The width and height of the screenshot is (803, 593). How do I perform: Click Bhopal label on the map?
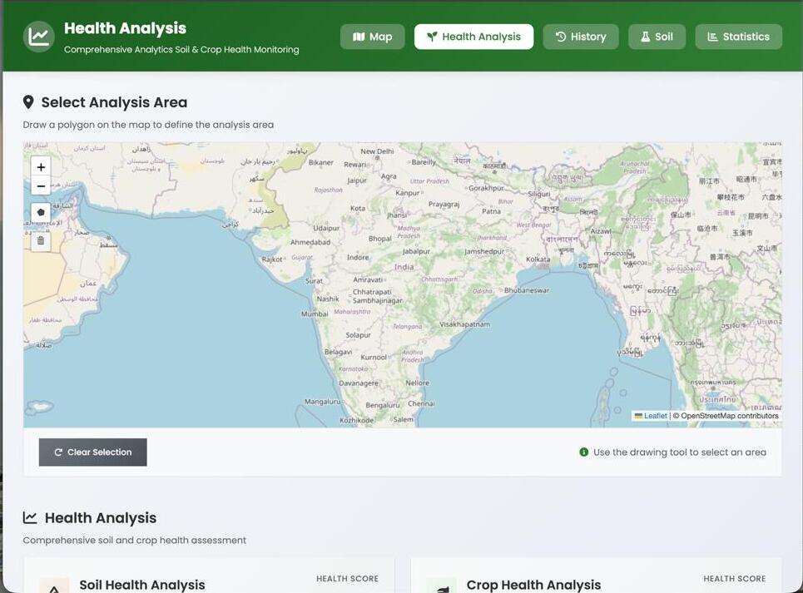[379, 239]
